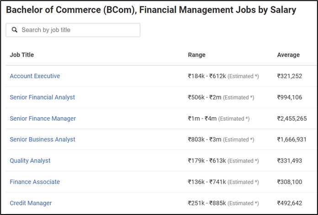Open the Quality Analyst link
318x215 pixels.
pos(30,161)
